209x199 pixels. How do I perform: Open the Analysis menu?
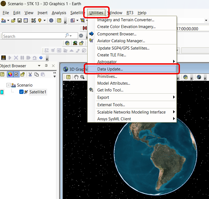point(59,13)
